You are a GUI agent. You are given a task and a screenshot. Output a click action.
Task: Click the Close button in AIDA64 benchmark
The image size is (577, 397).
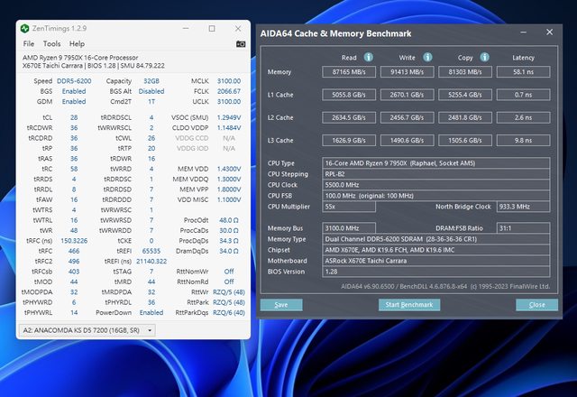point(536,305)
